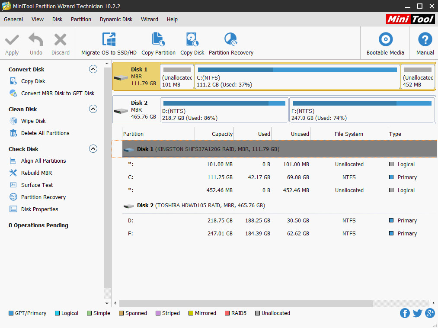
Task: Click the horizontal scrollbar left arrow
Action: [115, 303]
